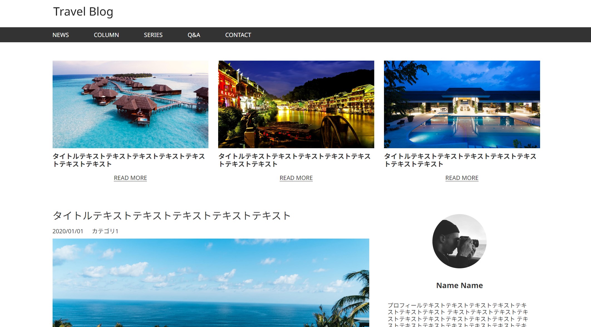Click the Travel Blog site title

point(83,12)
